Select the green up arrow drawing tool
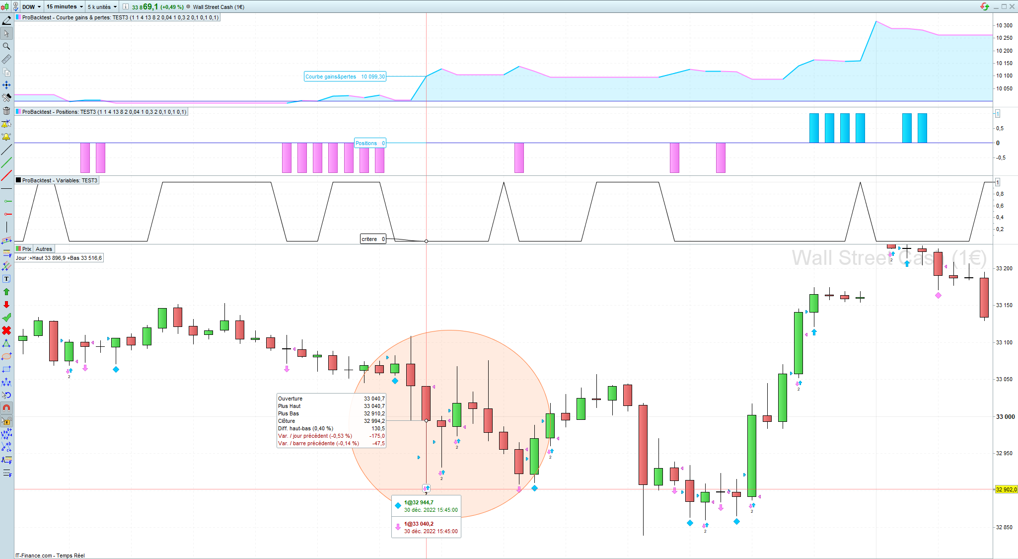 tap(6, 292)
